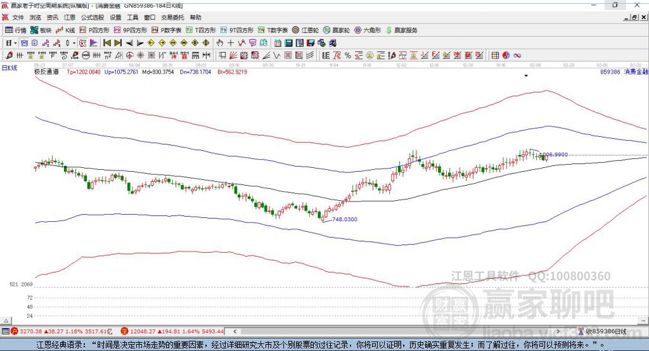Click the Dn=738.1704 indicator value

(x=195, y=72)
